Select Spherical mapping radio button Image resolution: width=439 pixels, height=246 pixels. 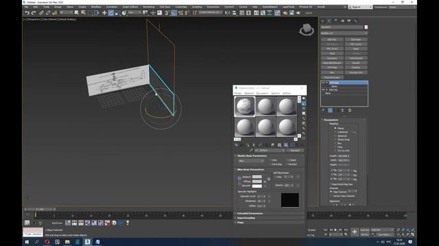335,136
